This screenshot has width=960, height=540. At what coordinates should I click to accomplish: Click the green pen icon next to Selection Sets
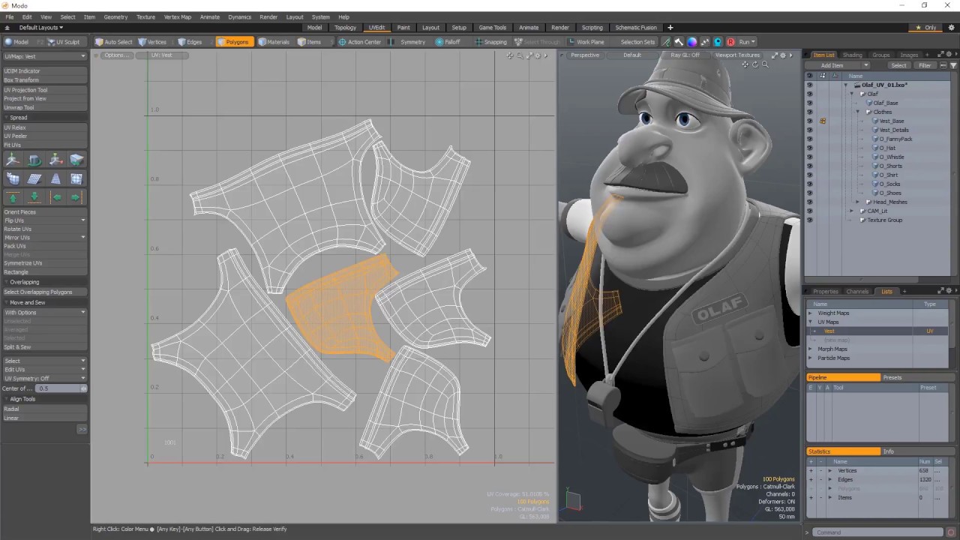click(x=666, y=42)
